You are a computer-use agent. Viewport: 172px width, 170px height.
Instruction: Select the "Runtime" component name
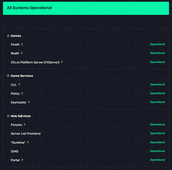pyautogui.click(x=18, y=142)
